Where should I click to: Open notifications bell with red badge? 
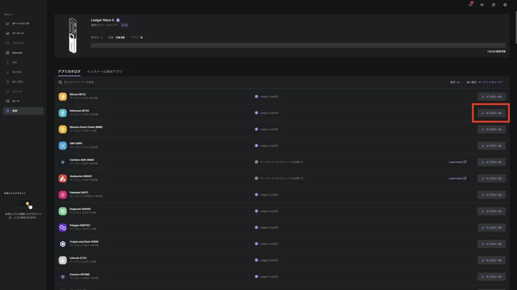tap(471, 4)
